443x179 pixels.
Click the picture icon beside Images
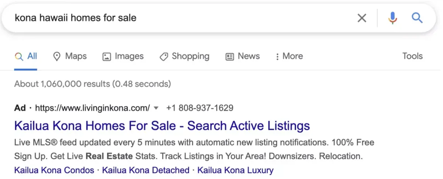(107, 56)
